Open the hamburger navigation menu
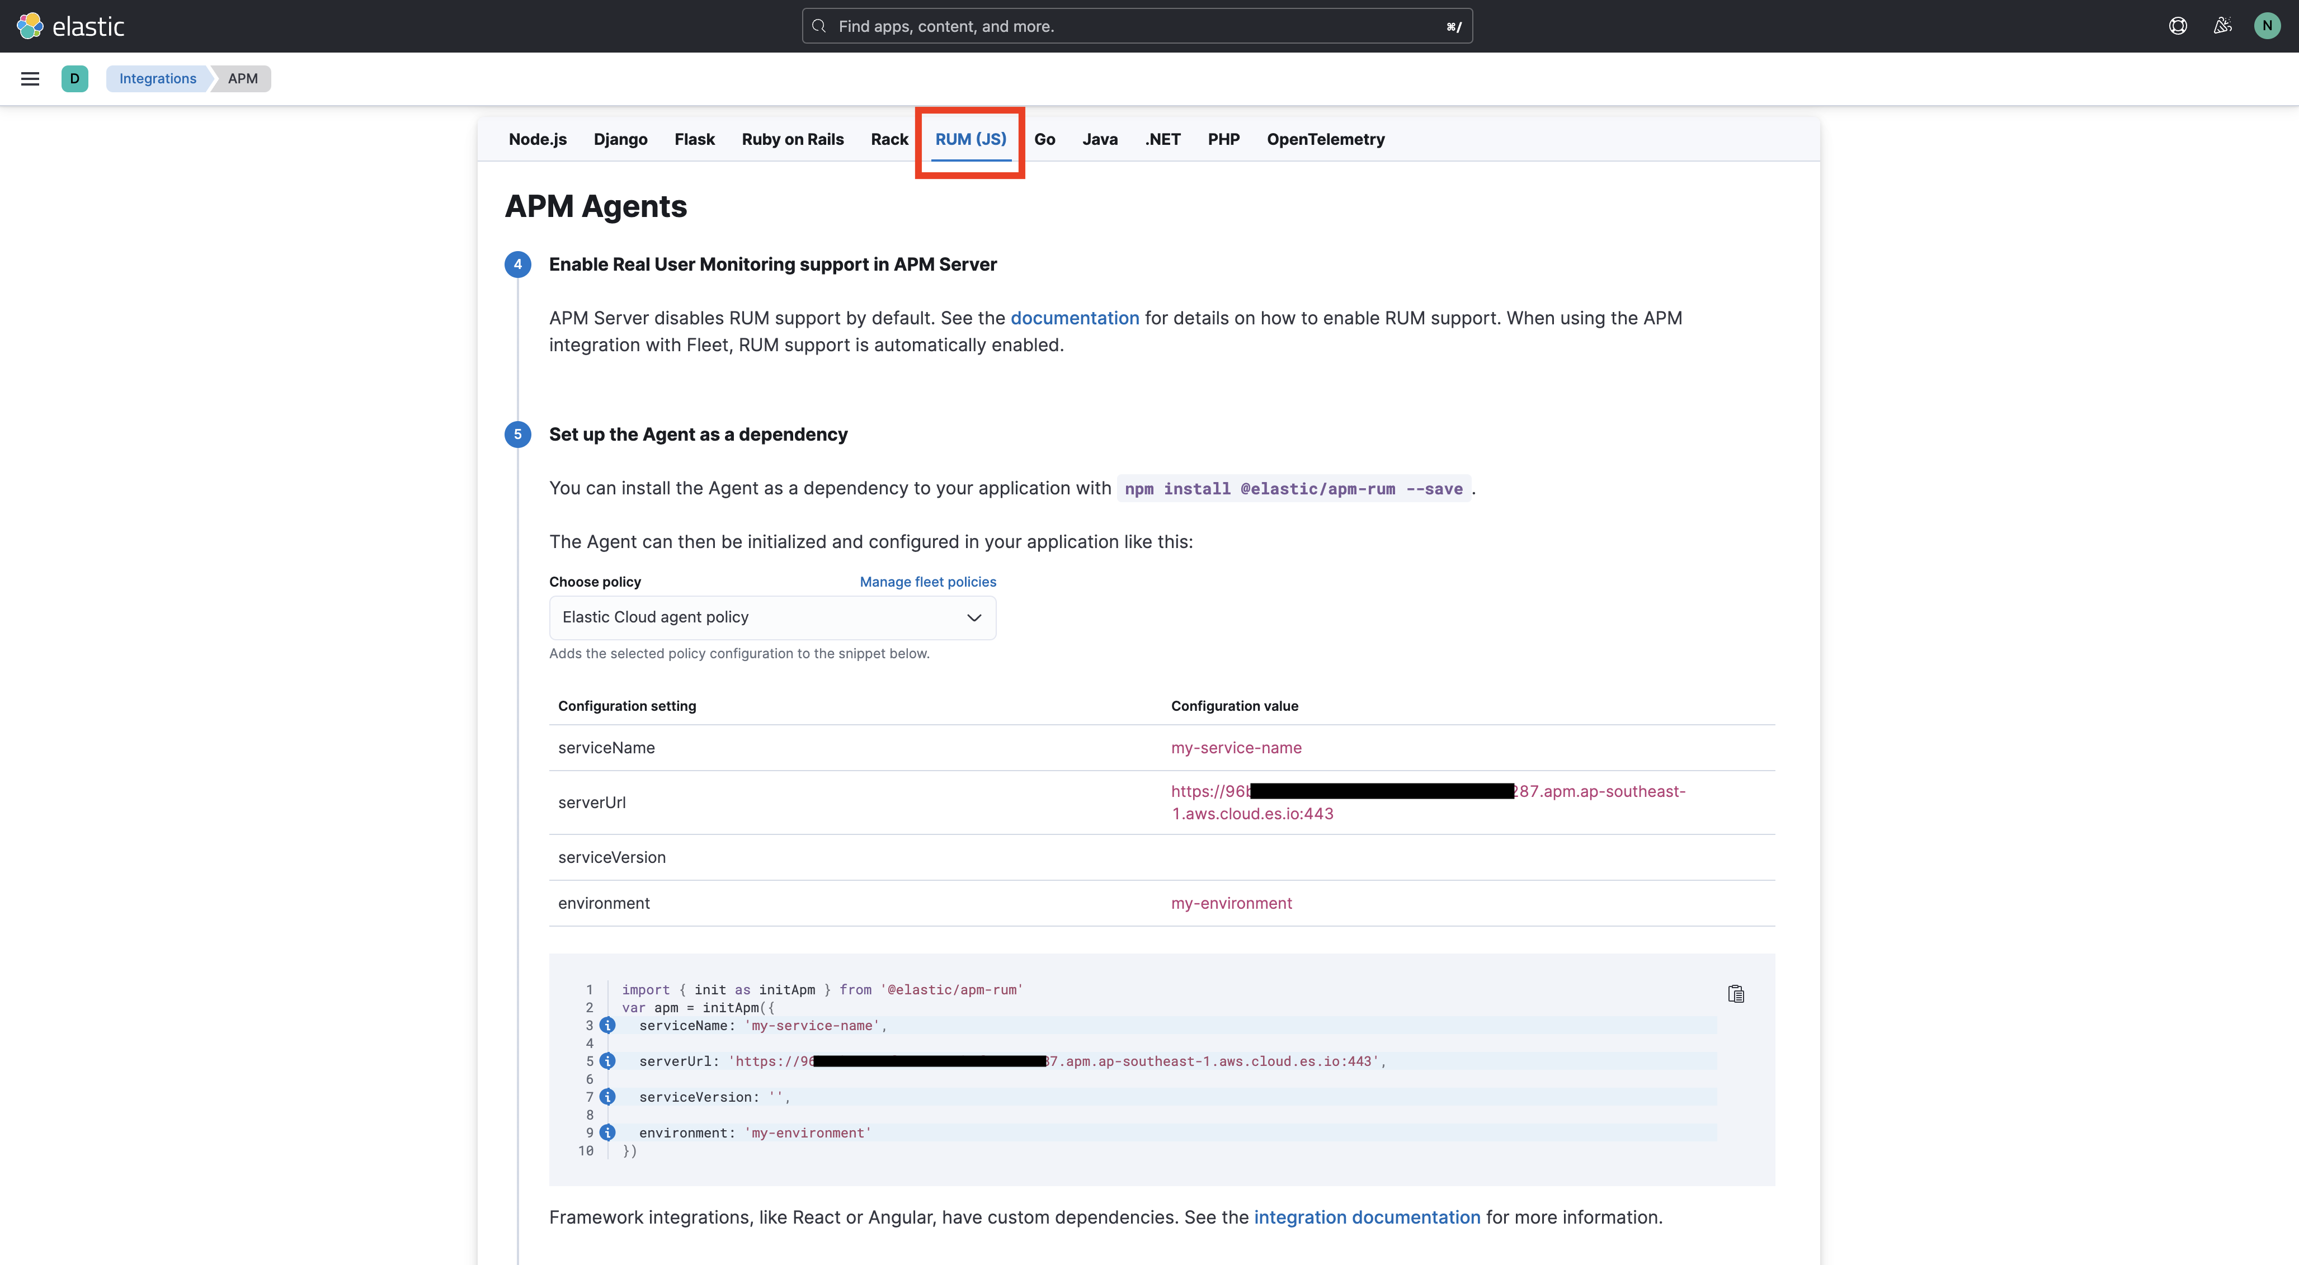This screenshot has width=2299, height=1265. [x=30, y=78]
